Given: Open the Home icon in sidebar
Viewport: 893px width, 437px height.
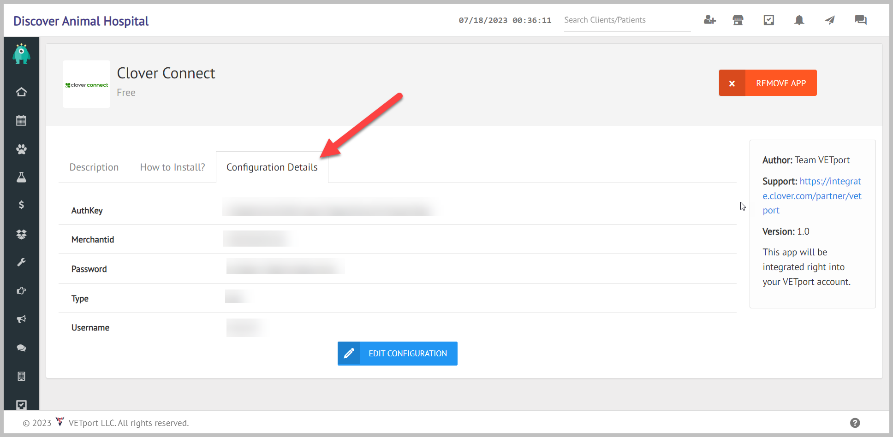Looking at the screenshot, I should point(21,92).
